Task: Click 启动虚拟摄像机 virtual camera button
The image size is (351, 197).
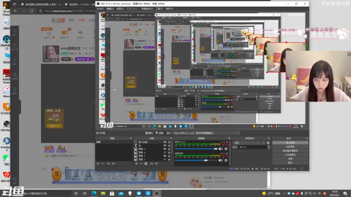Action: [x=290, y=151]
